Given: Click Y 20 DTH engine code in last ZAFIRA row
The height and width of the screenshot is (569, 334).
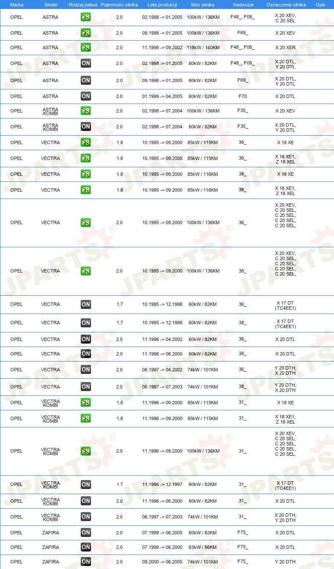Looking at the screenshot, I should (285, 562).
